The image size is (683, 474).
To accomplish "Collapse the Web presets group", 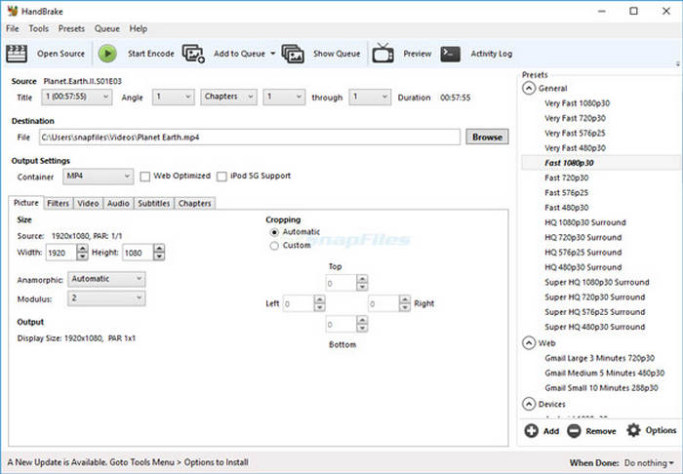I will tap(529, 343).
